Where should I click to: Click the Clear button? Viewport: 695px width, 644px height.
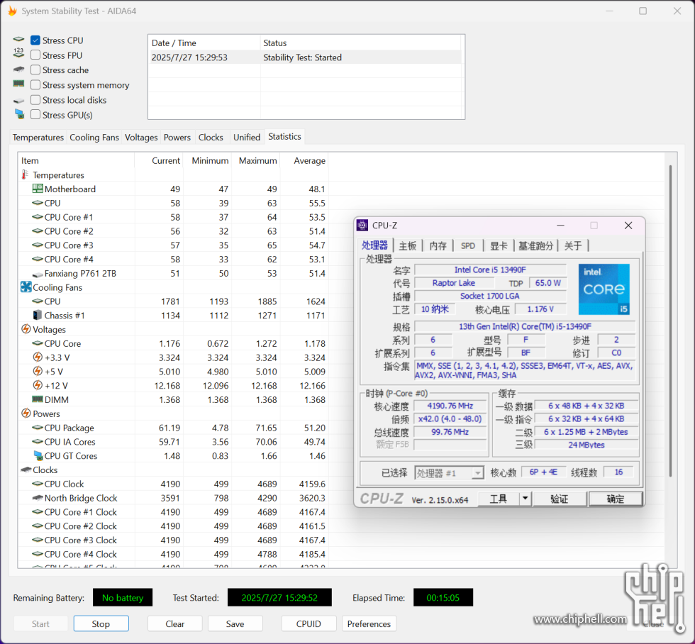coord(174,623)
